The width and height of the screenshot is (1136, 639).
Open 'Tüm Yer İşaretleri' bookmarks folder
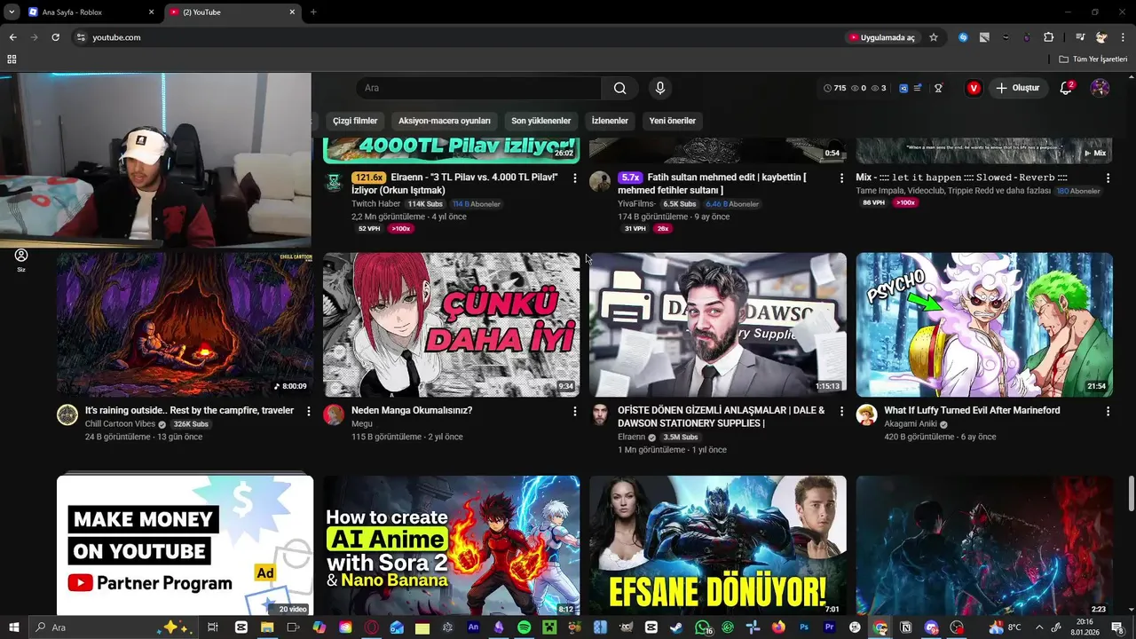coord(1093,59)
